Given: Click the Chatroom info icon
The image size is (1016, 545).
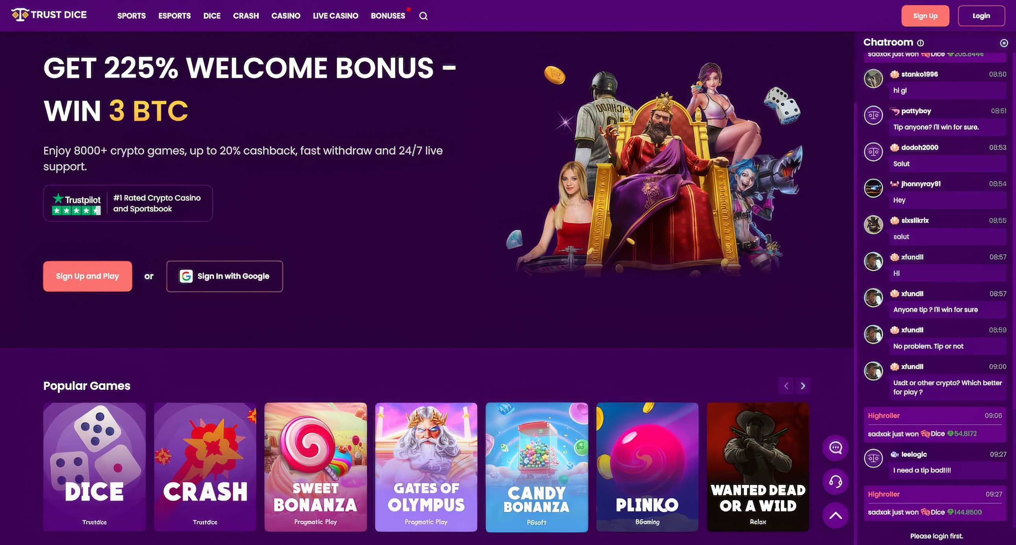Looking at the screenshot, I should [921, 42].
